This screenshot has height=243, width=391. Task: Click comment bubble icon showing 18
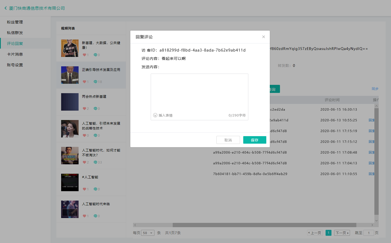click(x=95, y=82)
